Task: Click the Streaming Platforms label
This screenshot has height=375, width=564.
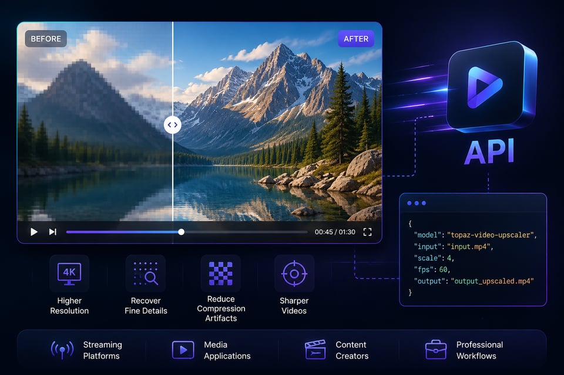Action: pos(102,350)
